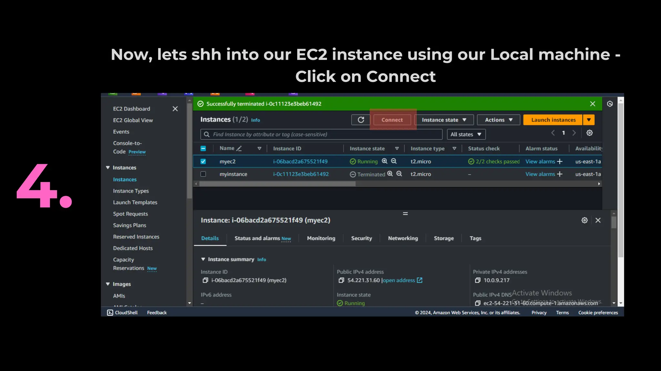Grab the details panel resize handle
The height and width of the screenshot is (371, 661).
405,214
